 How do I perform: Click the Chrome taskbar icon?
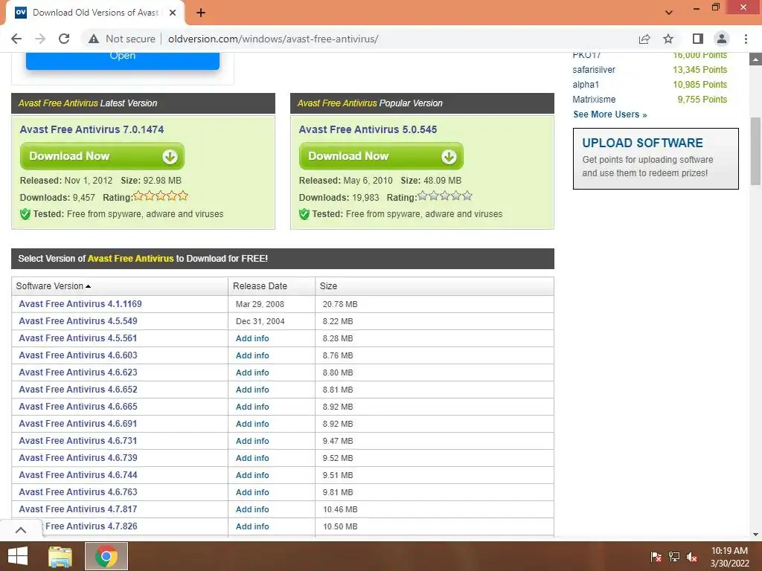[x=106, y=556]
